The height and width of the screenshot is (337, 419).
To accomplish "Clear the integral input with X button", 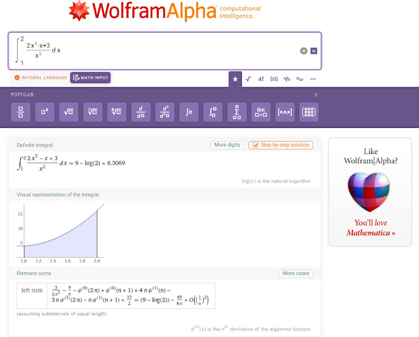I will tap(304, 50).
